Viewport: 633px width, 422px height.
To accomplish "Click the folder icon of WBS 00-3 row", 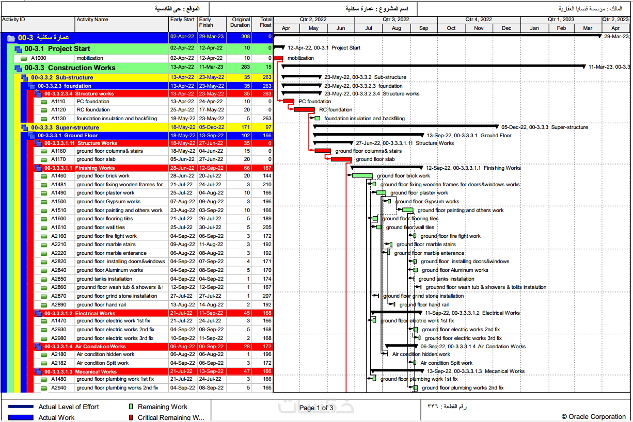I will [11, 38].
